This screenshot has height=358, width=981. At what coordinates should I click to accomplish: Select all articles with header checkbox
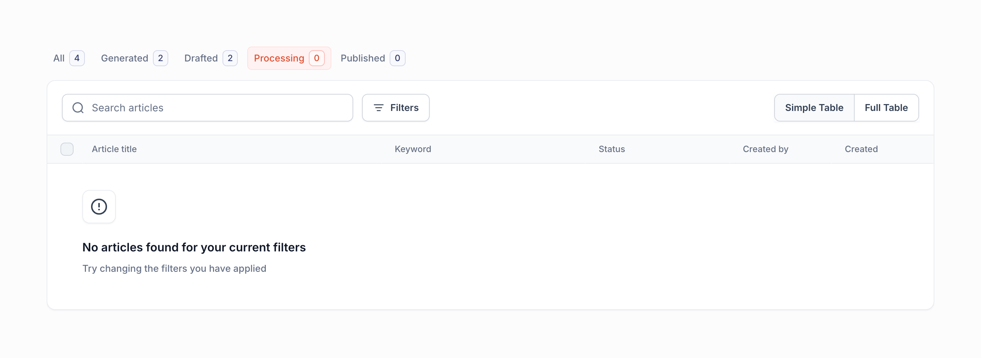point(67,149)
